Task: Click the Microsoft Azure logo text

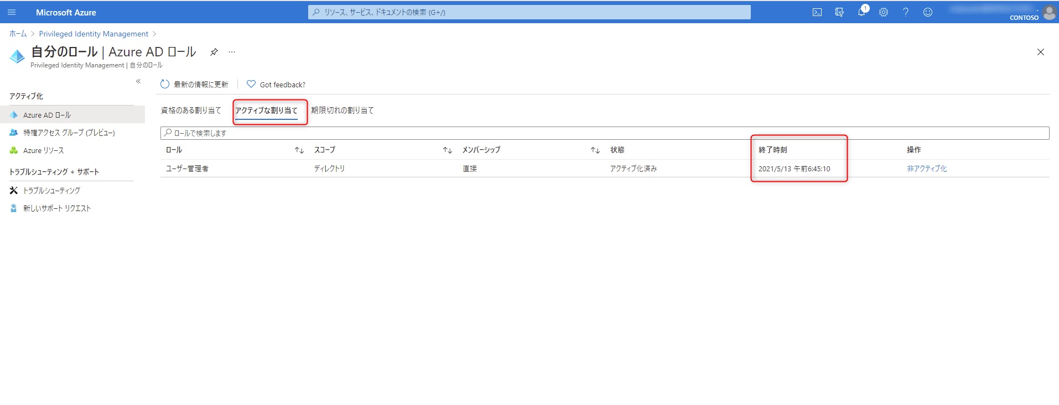Action: coord(66,12)
